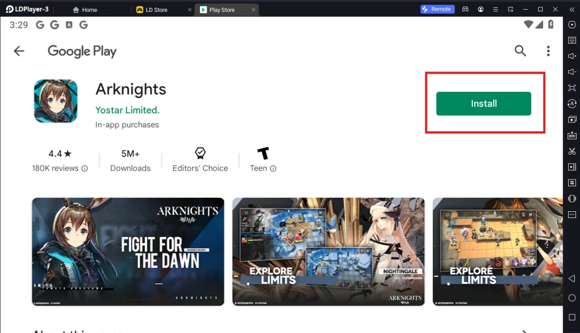Open the Yostar Limited. developer page

[x=127, y=110]
